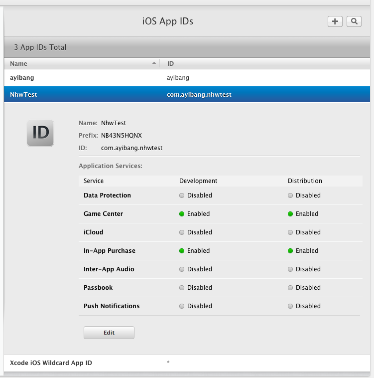
Task: Click the Prefix value NB43N5HQNX
Action: (x=122, y=136)
